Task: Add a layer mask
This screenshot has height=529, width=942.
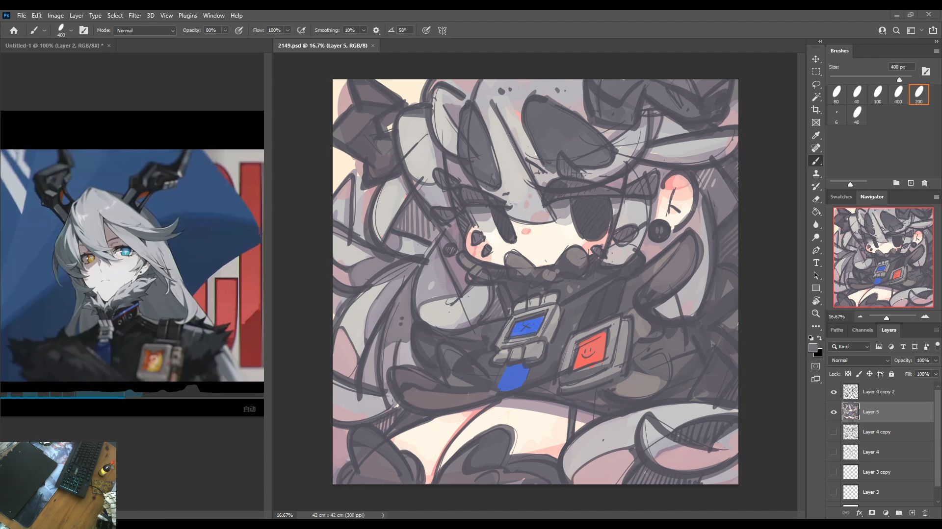Action: (x=872, y=513)
